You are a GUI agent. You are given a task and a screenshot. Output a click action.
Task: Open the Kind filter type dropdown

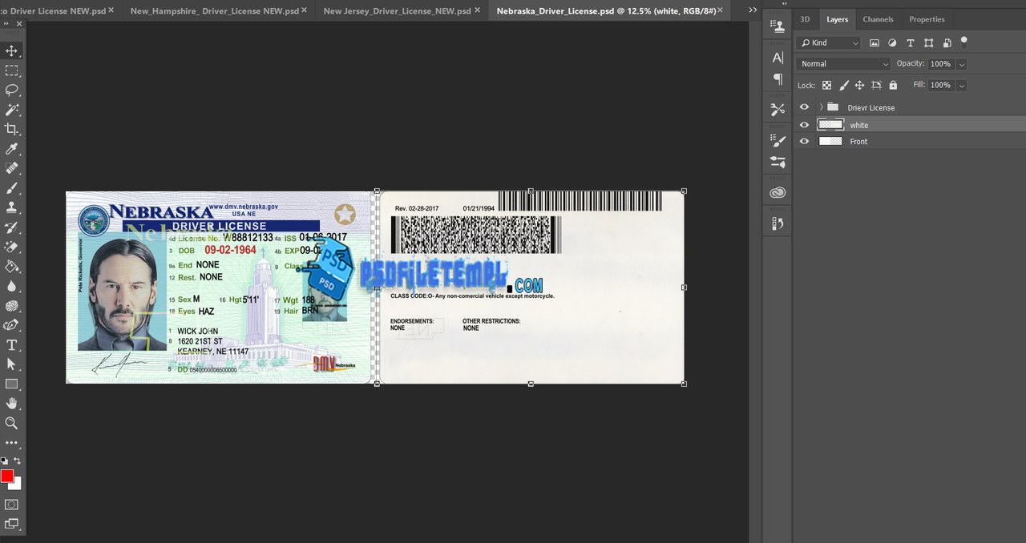tap(830, 43)
